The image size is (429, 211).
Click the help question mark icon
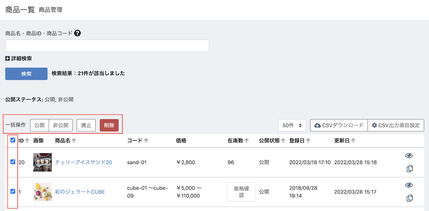click(x=77, y=33)
